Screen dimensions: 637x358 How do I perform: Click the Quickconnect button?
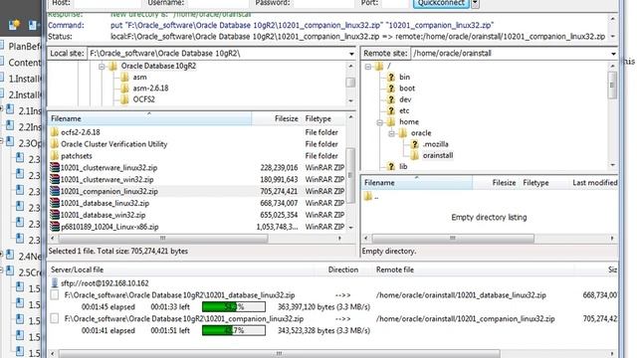[441, 3]
